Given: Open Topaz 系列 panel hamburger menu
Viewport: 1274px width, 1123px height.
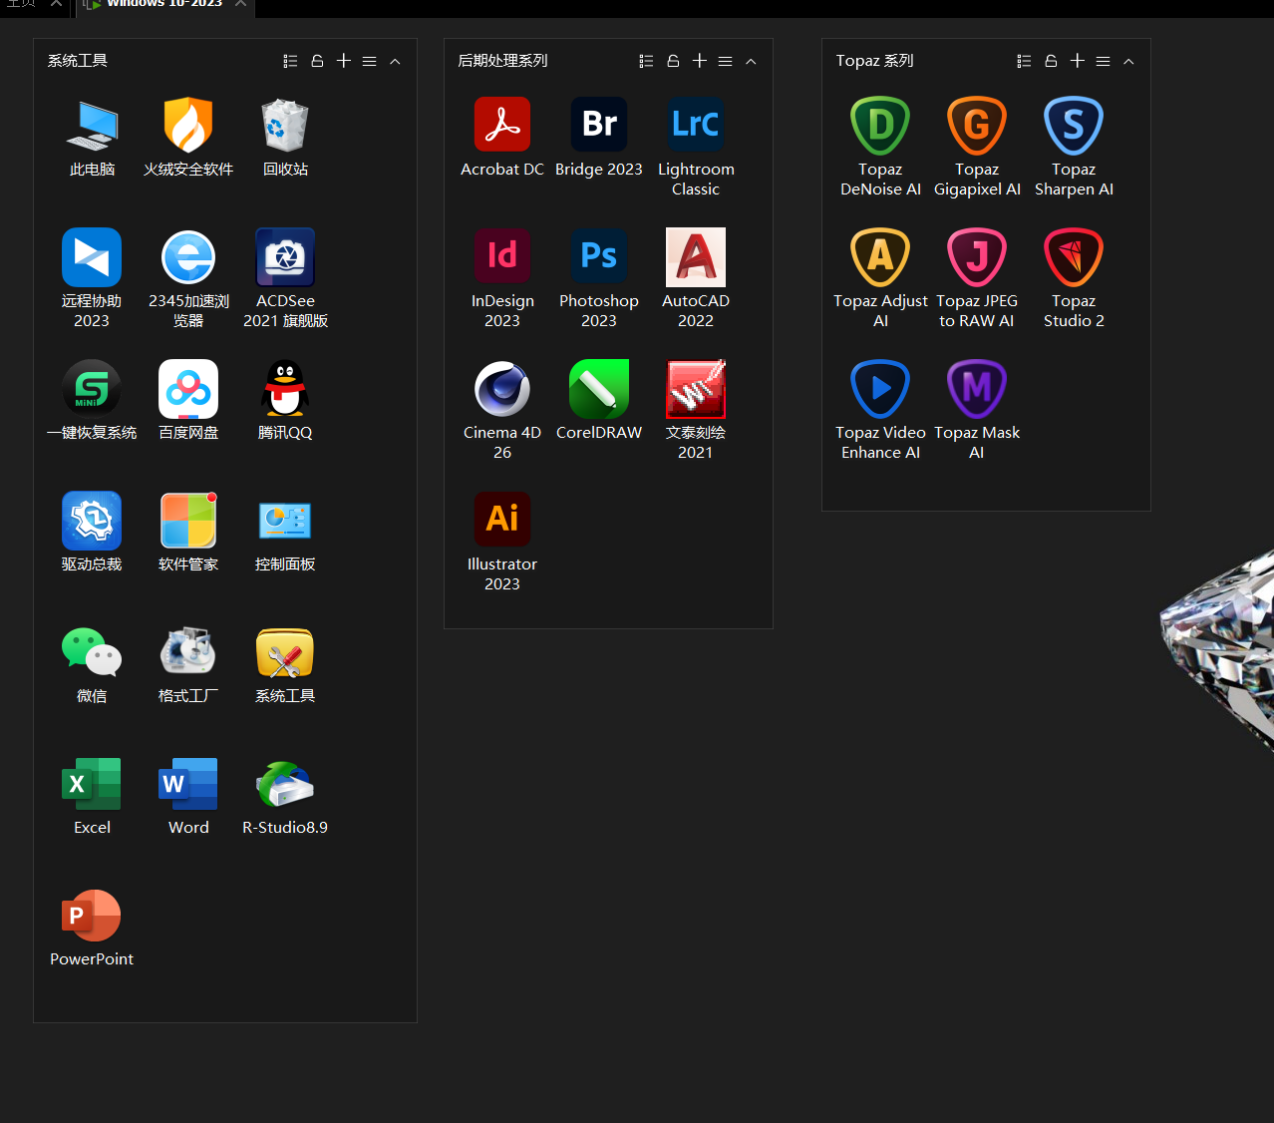Looking at the screenshot, I should coord(1103,61).
